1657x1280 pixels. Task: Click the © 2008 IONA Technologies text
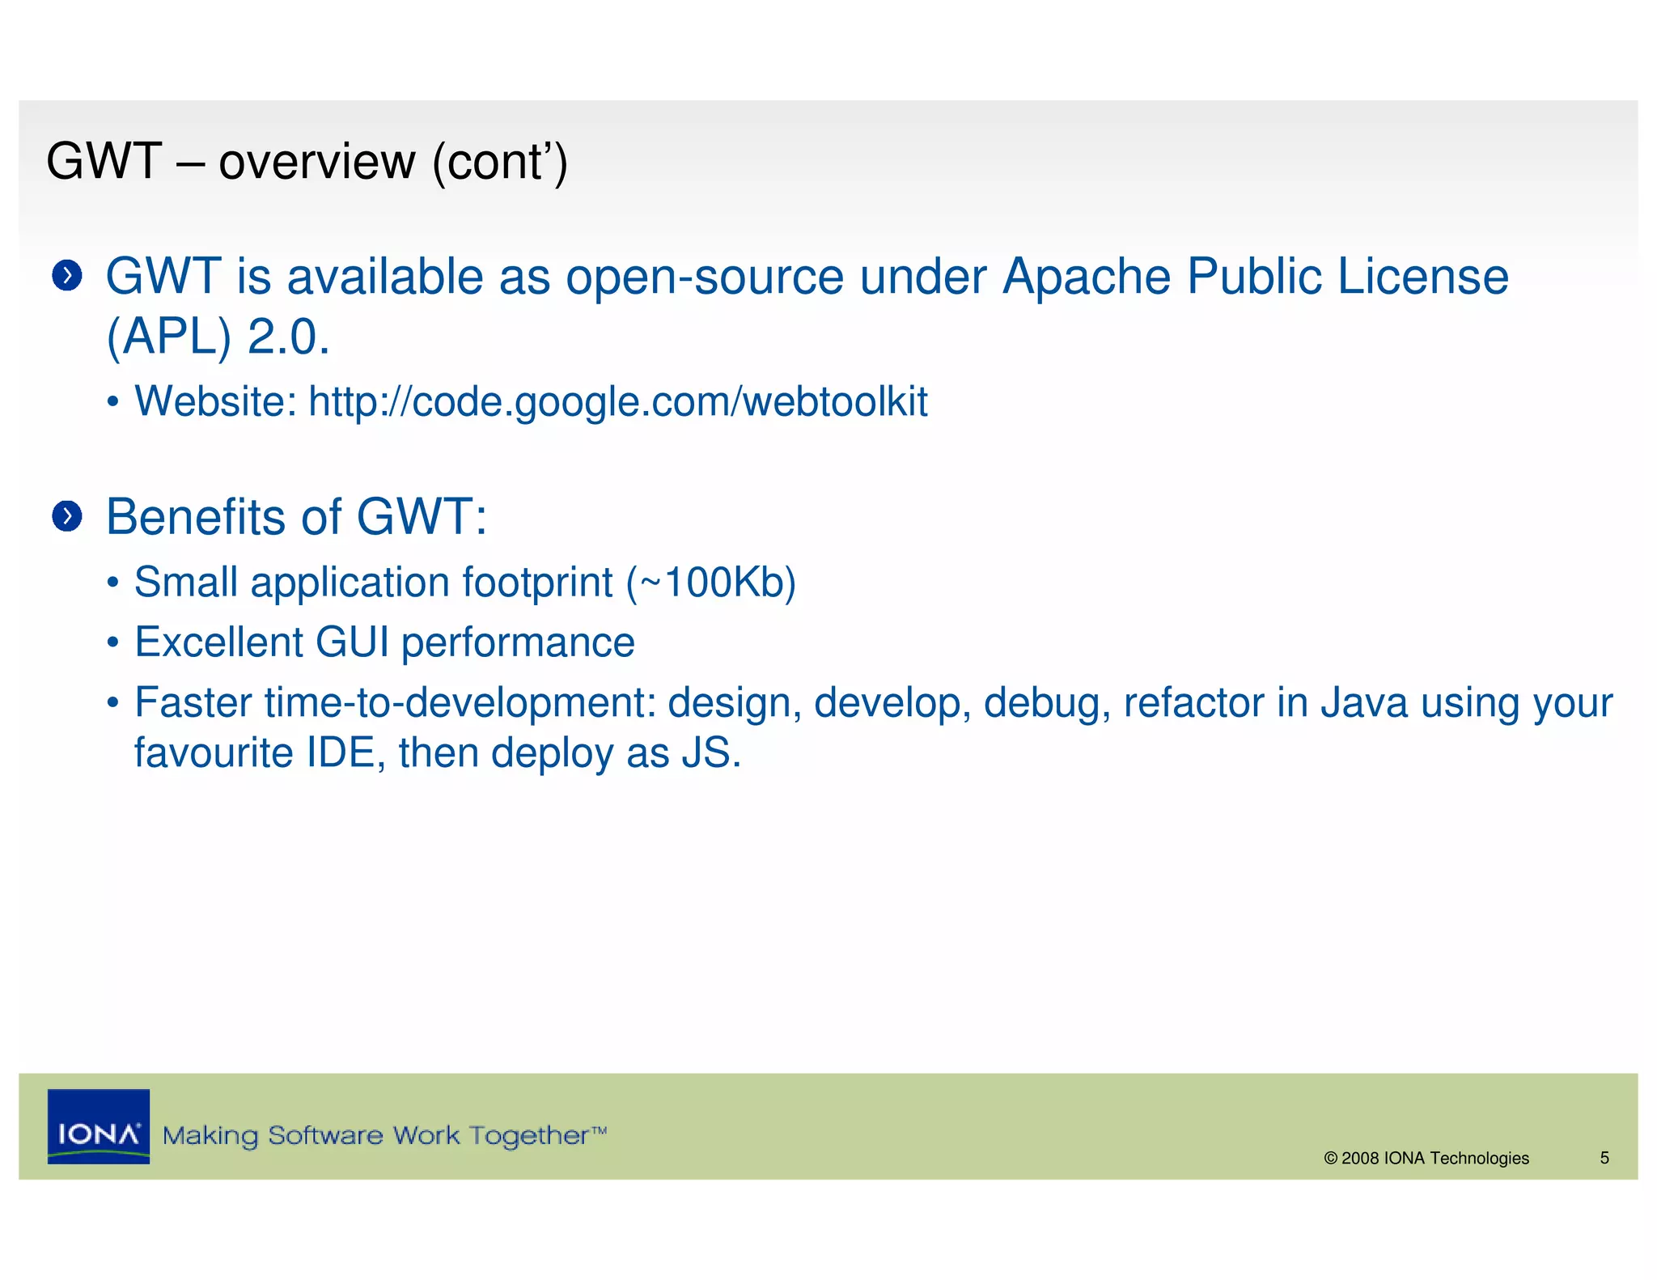(1426, 1158)
